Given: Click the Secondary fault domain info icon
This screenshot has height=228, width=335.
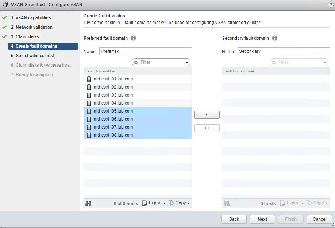Looking at the screenshot, I should [274, 38].
